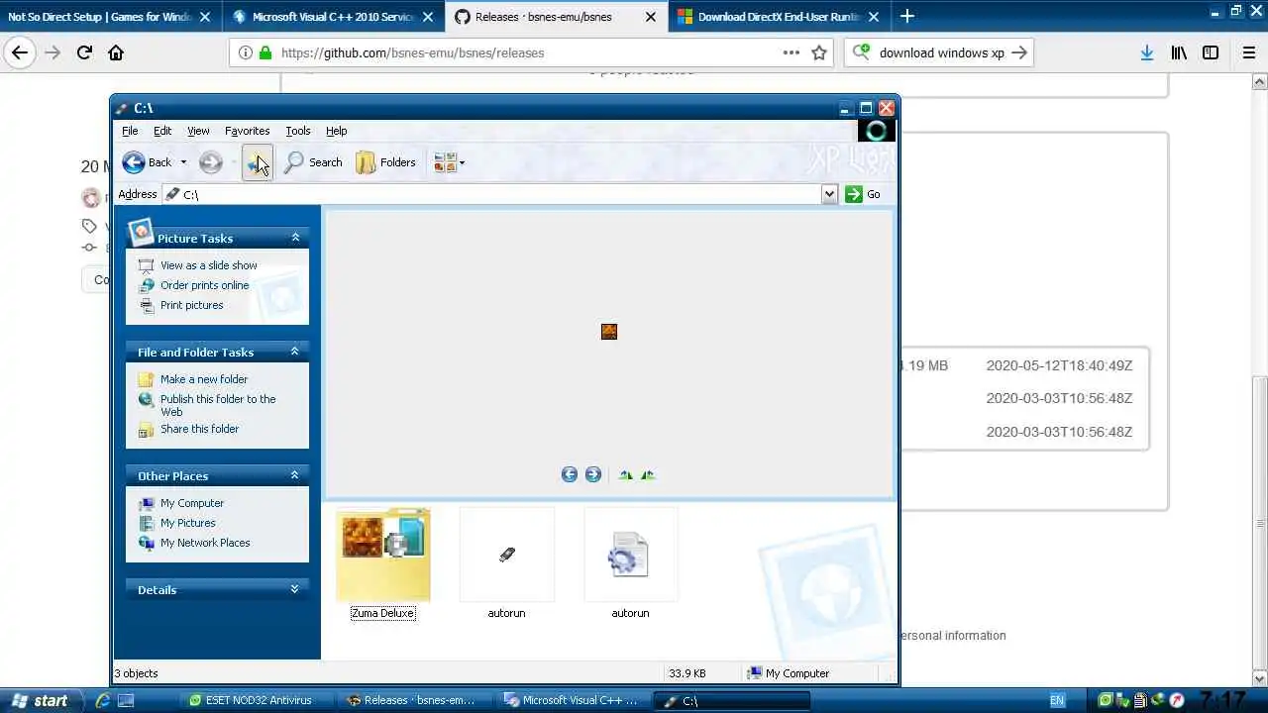Toggle Firefox sidebar icon
This screenshot has height=713, width=1268.
[x=1211, y=52]
